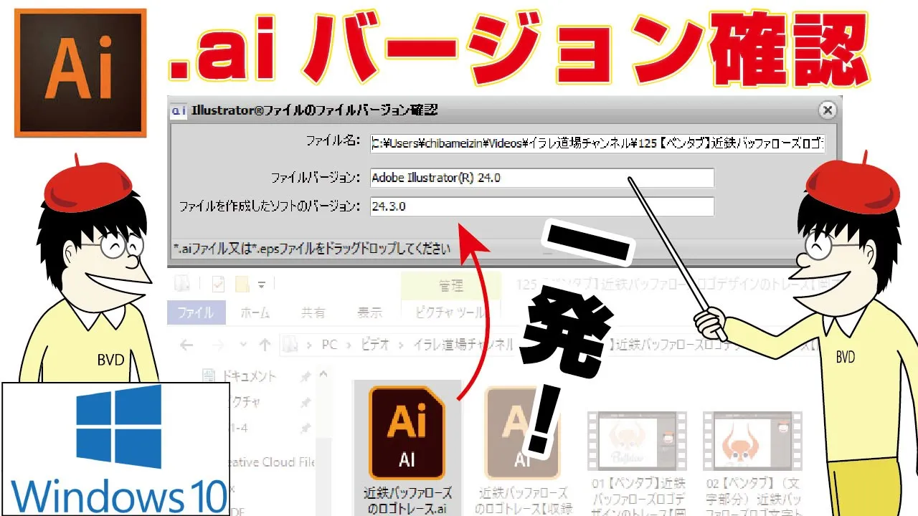
Task: Click the software version field showing 24.3.0
Action: pyautogui.click(x=542, y=206)
